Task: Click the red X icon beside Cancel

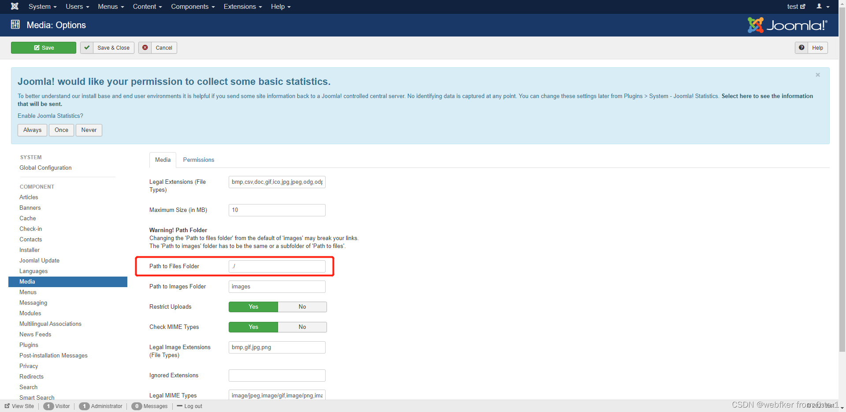Action: pyautogui.click(x=145, y=47)
